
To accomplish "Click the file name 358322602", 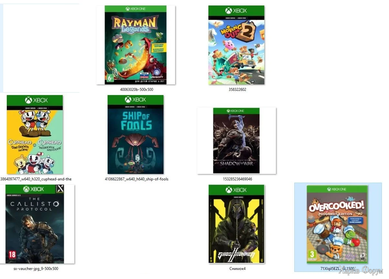I will point(237,90).
